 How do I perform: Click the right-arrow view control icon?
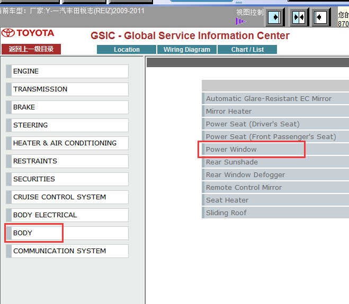(275, 17)
